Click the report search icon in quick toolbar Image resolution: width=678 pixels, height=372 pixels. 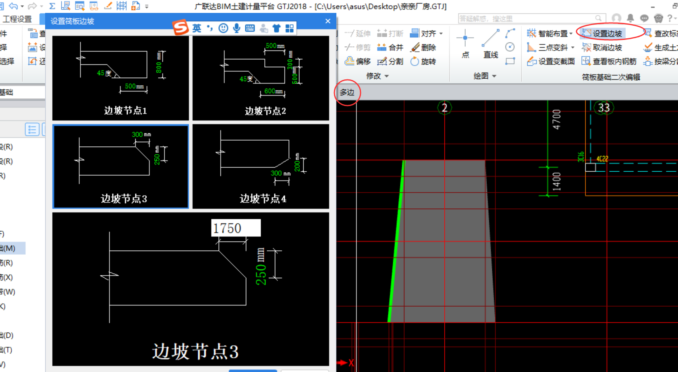click(x=80, y=6)
